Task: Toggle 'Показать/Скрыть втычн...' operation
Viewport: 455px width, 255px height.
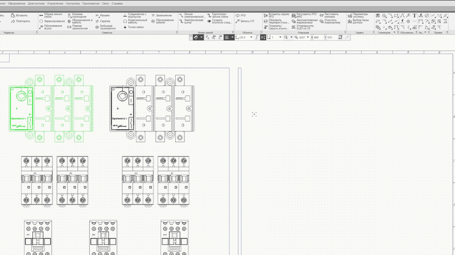Action: pos(276,27)
